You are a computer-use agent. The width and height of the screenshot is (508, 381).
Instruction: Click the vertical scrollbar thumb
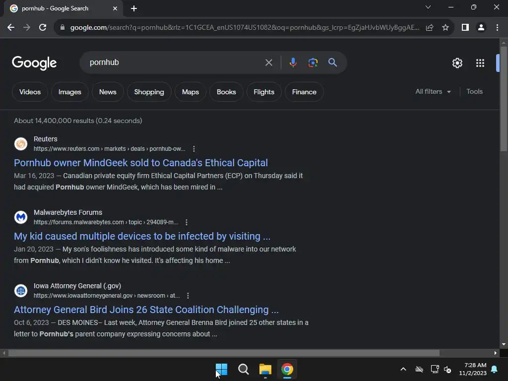[504, 99]
